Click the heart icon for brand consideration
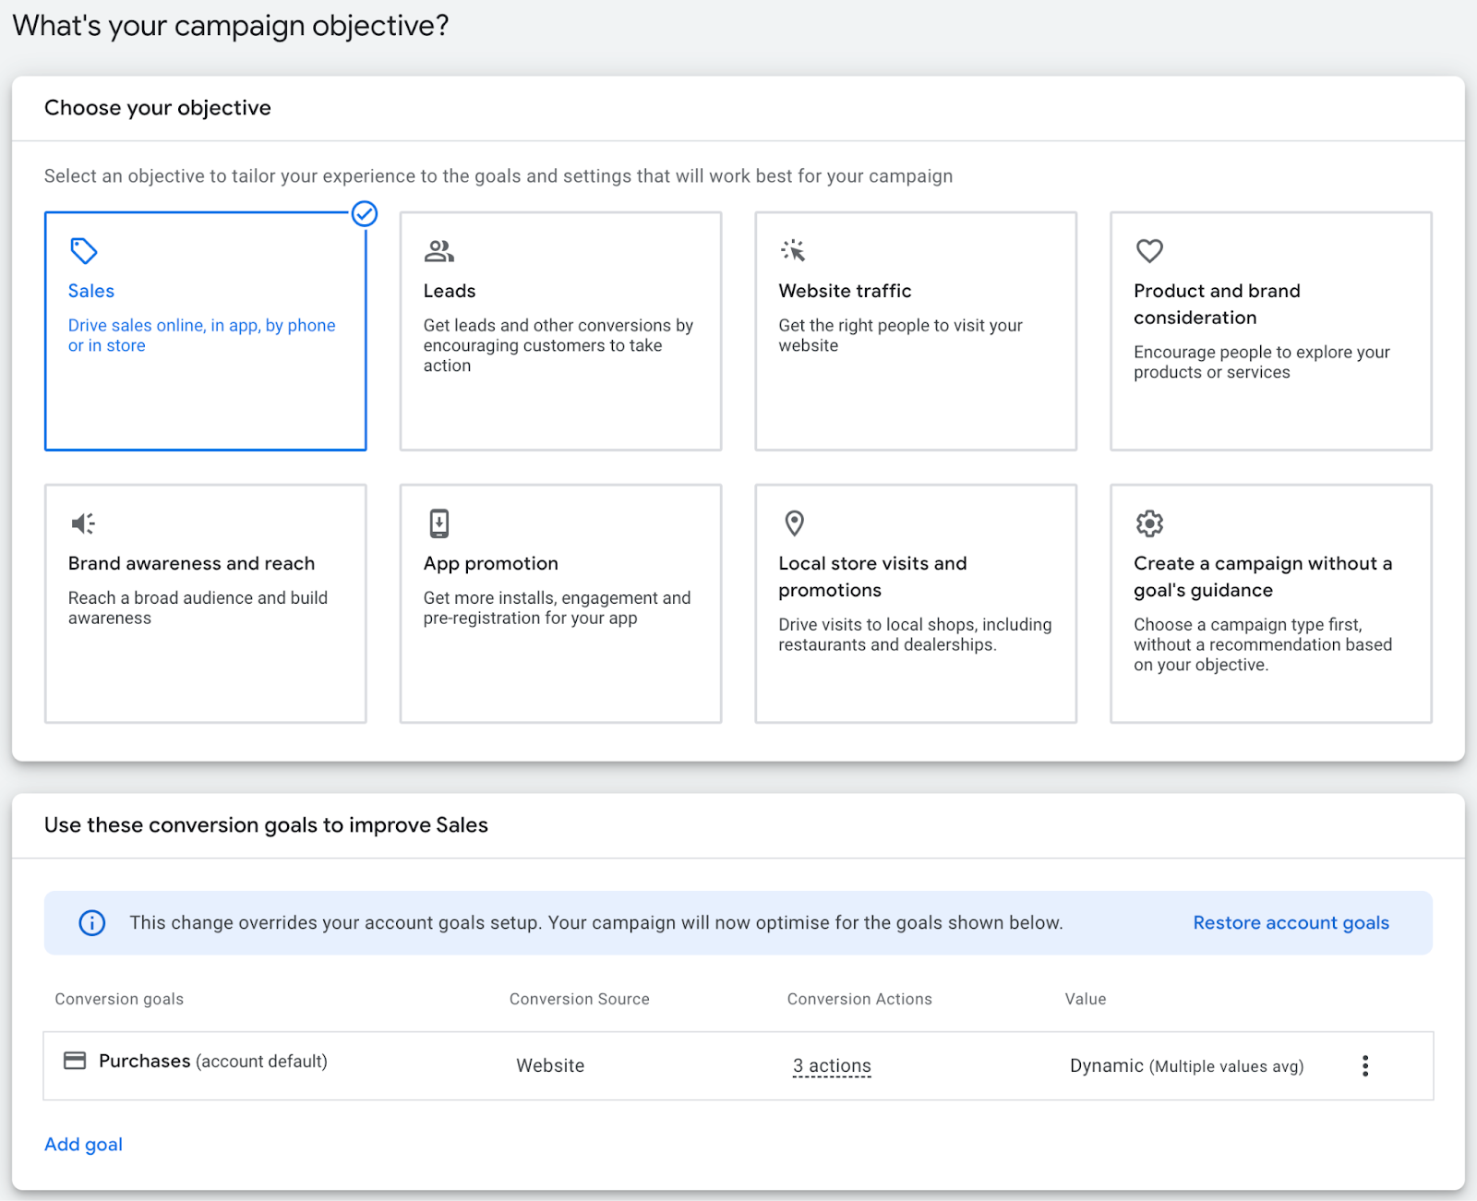The height and width of the screenshot is (1201, 1477). point(1149,250)
